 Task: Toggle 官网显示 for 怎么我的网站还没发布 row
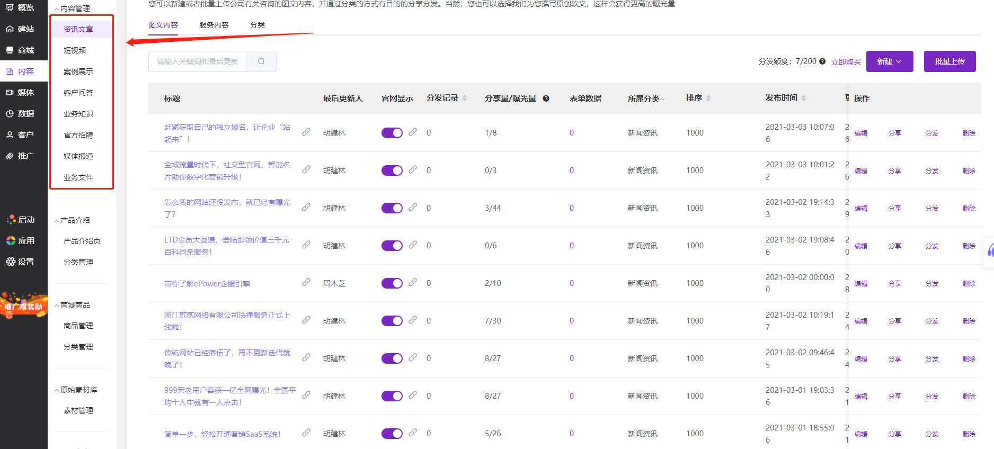click(392, 208)
